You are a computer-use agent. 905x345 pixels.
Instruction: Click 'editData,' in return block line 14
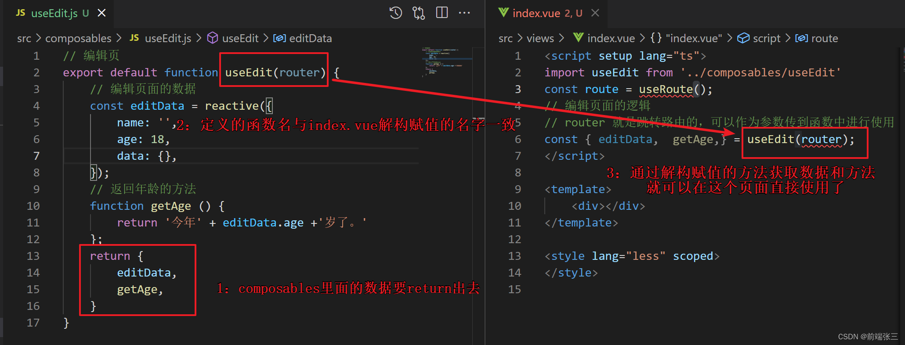click(147, 273)
